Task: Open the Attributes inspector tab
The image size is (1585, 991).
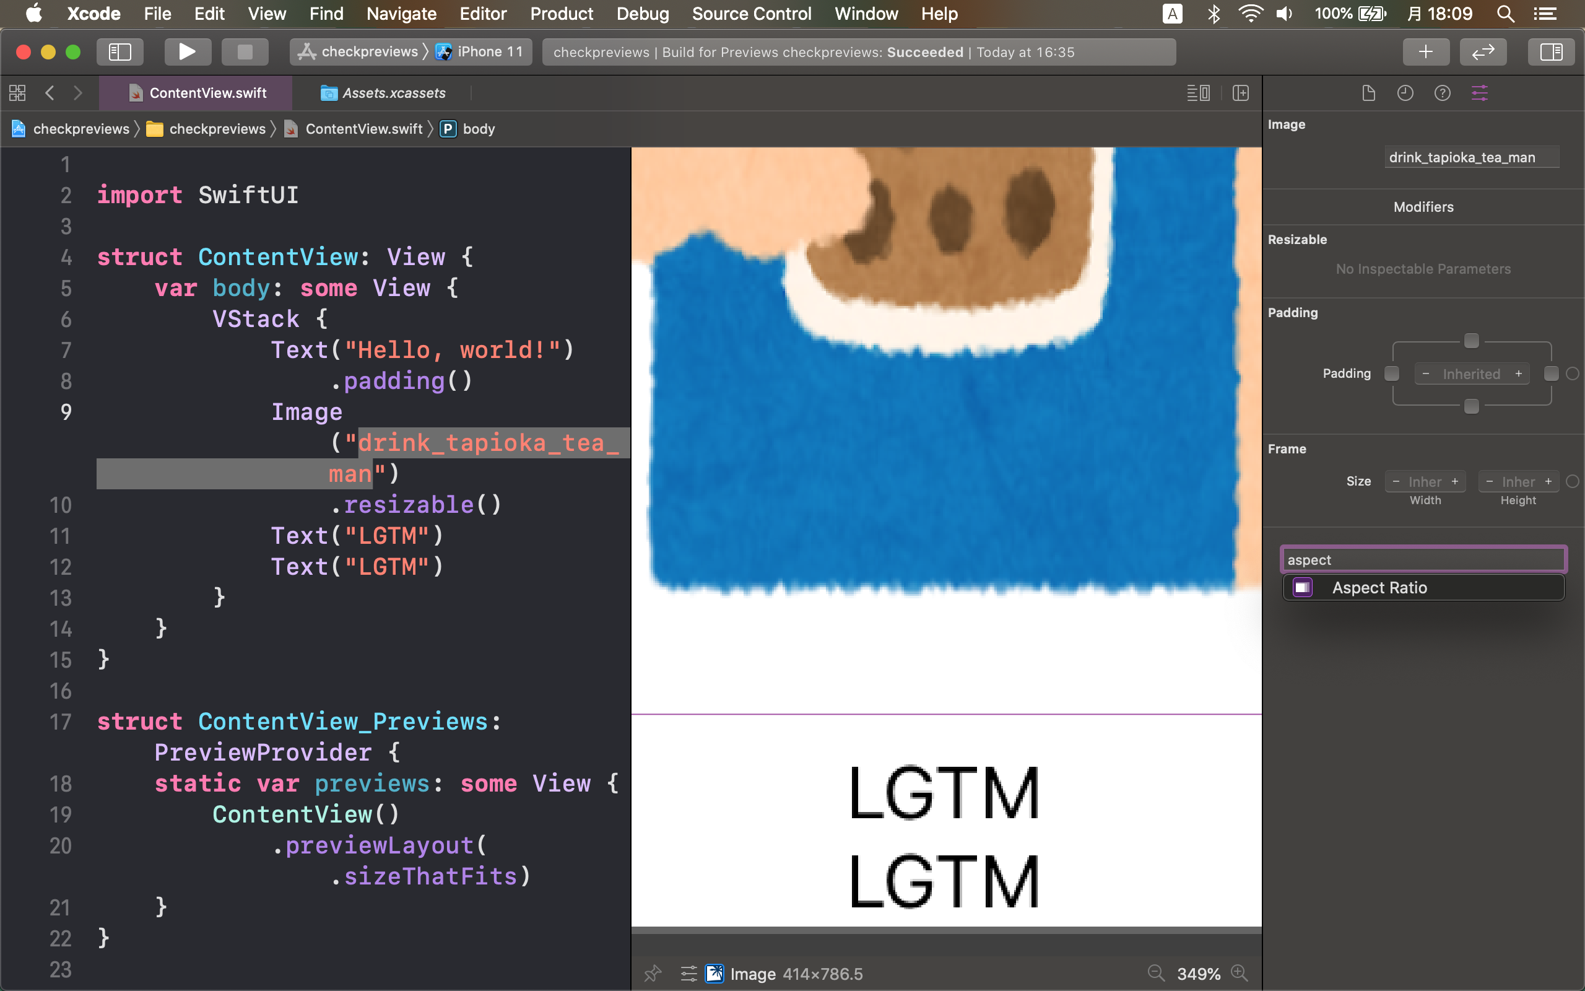Action: click(1480, 93)
